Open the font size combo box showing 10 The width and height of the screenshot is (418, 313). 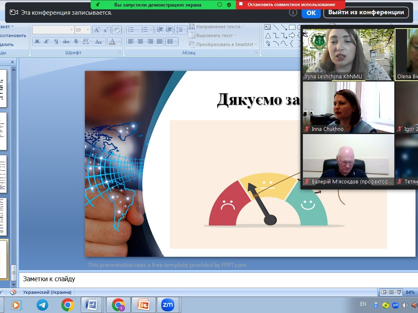click(82, 30)
